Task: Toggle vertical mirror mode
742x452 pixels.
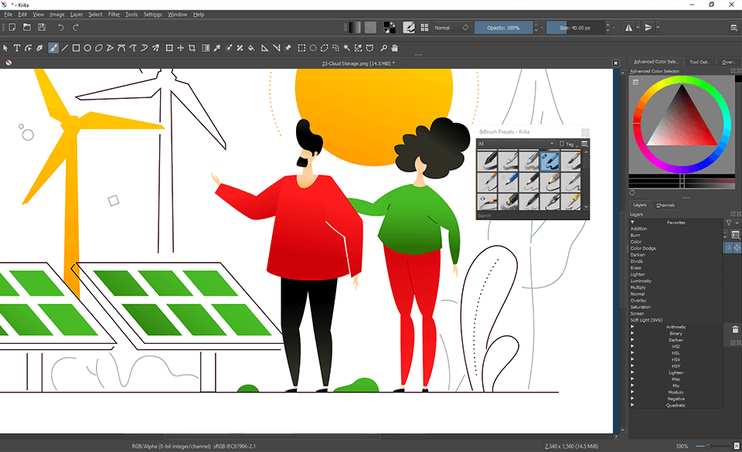Action: (648, 28)
